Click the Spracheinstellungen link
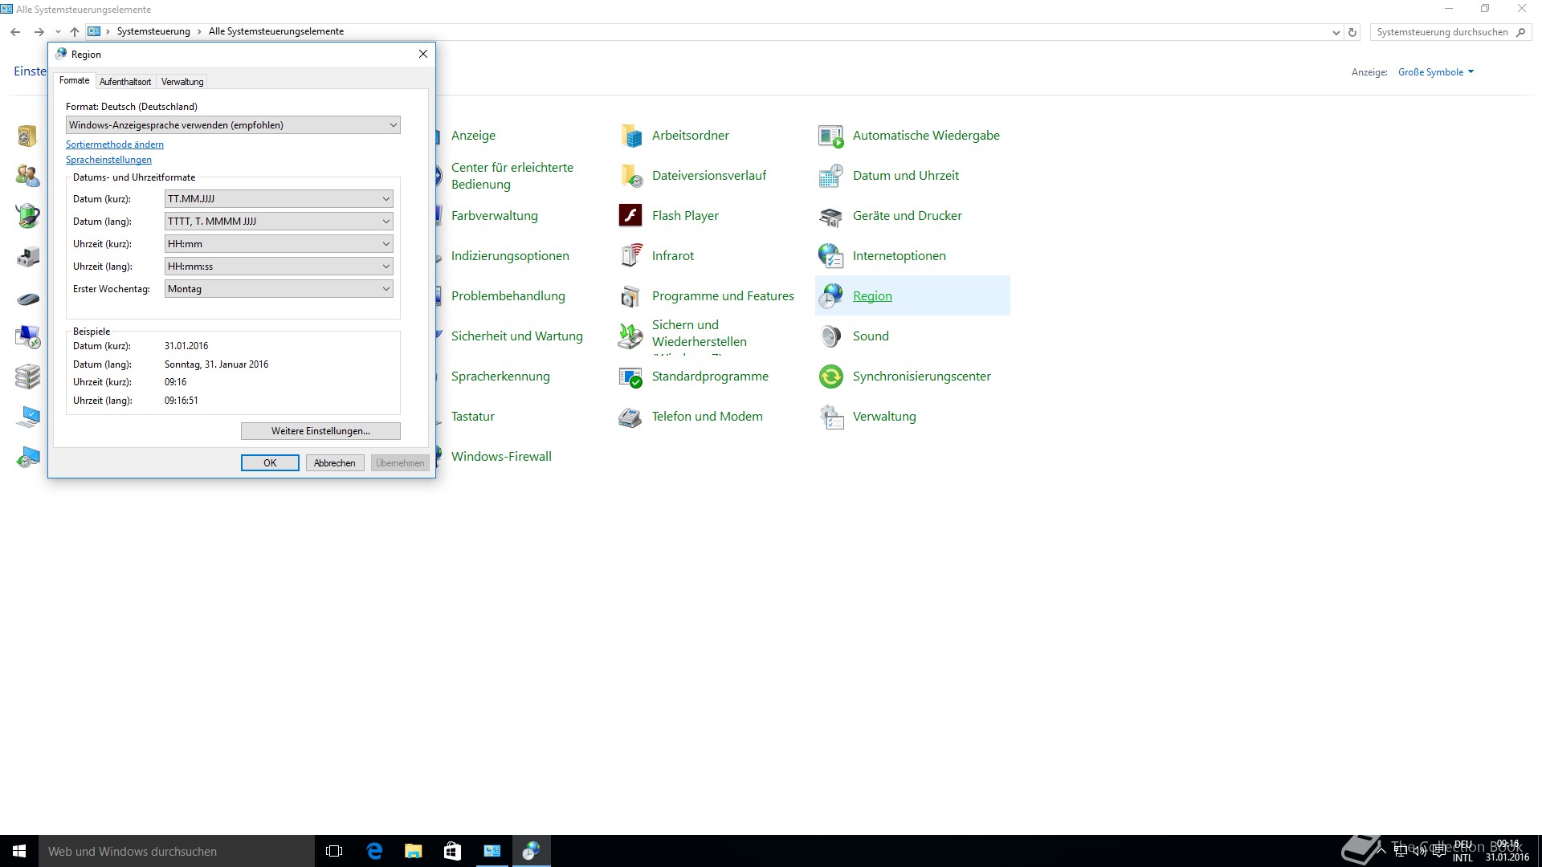Image resolution: width=1542 pixels, height=867 pixels. click(108, 160)
